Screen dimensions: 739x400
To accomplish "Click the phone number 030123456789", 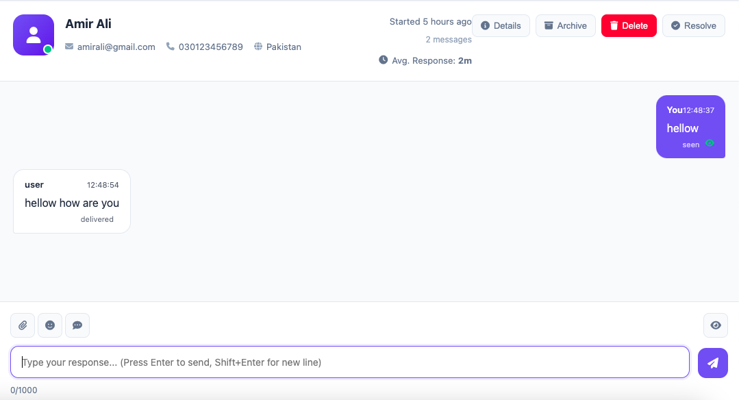I will click(x=211, y=47).
